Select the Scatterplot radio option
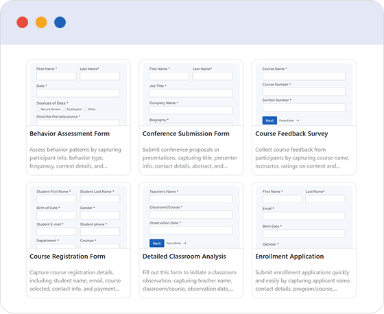This screenshot has width=384, height=314. coord(64,109)
